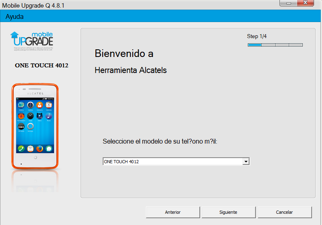This screenshot has height=225, width=322.
Task: Expand the phone model dropdown arrow
Action: point(246,162)
